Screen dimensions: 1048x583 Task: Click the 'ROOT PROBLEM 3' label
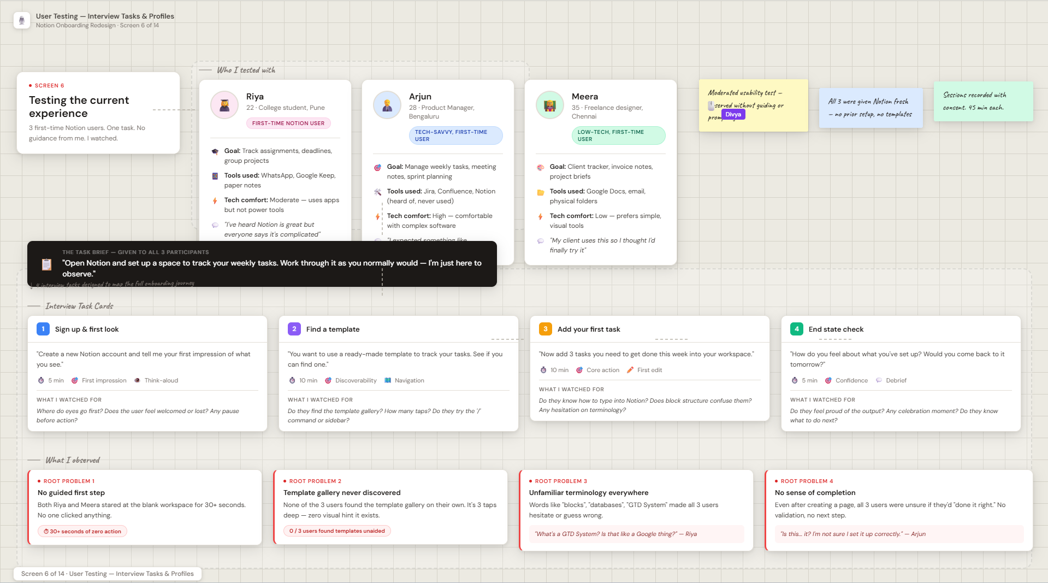pyautogui.click(x=561, y=481)
